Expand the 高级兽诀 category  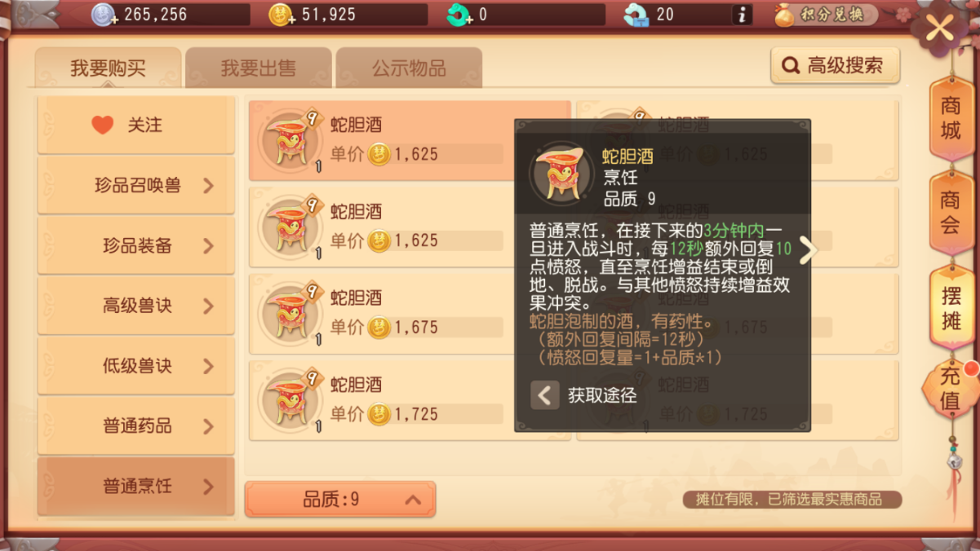tap(136, 306)
